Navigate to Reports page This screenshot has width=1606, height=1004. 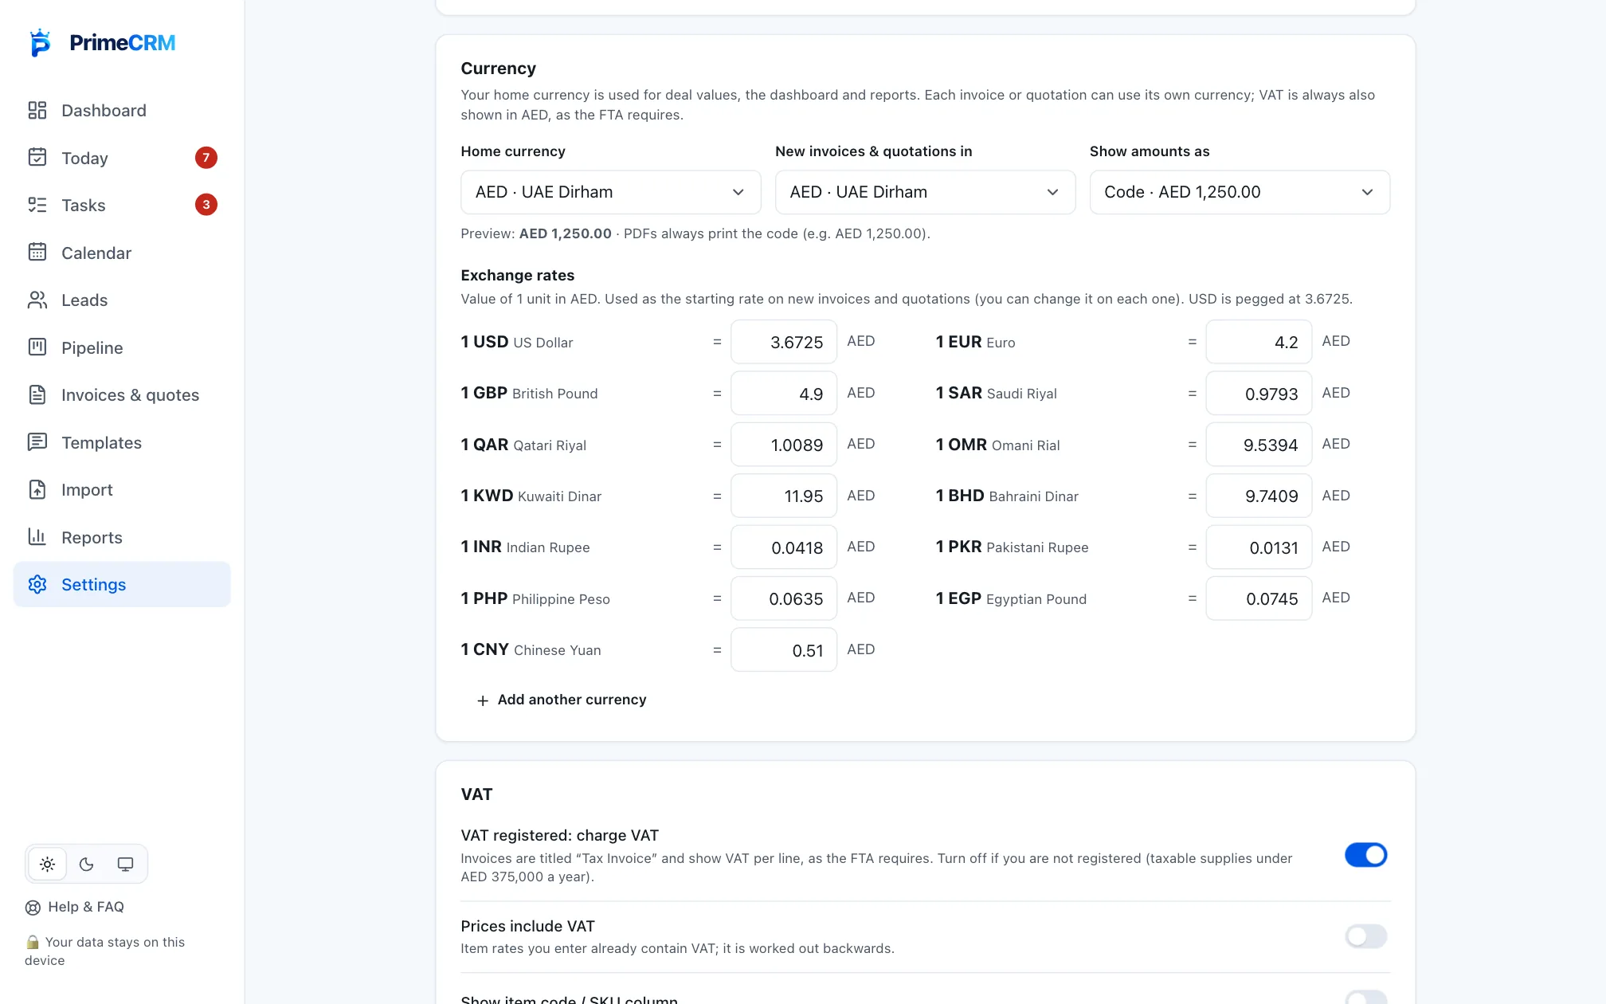tap(122, 537)
